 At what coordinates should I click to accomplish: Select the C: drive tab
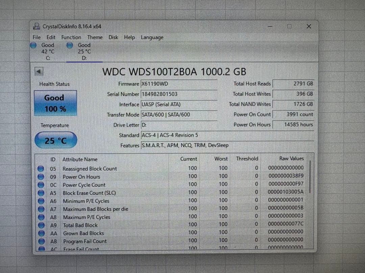pos(48,52)
